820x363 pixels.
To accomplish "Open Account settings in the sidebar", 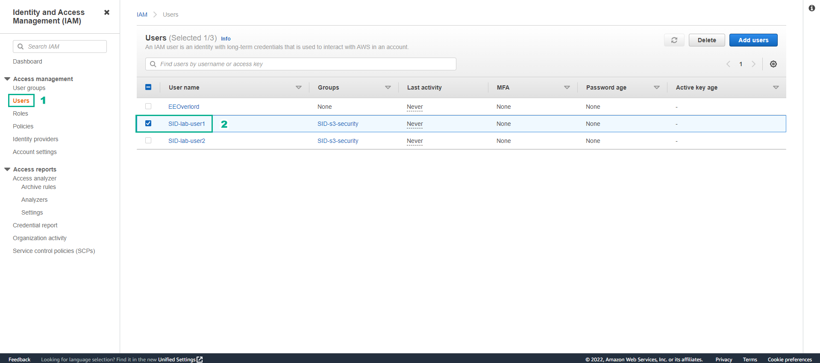I will 35,152.
